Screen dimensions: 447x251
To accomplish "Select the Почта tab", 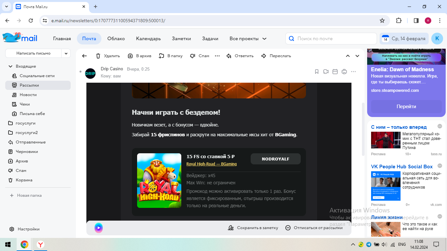I will (x=89, y=39).
